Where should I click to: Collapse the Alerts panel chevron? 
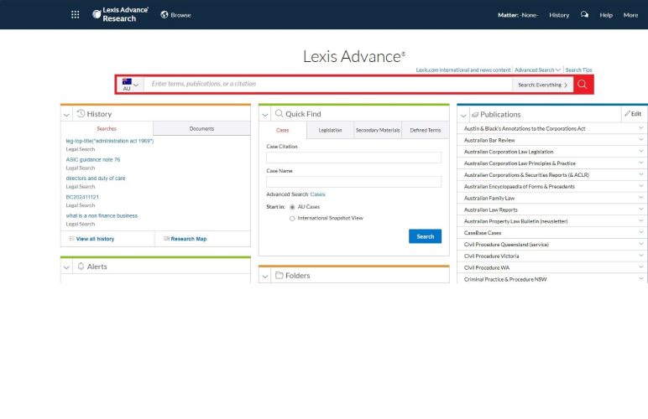[66, 267]
